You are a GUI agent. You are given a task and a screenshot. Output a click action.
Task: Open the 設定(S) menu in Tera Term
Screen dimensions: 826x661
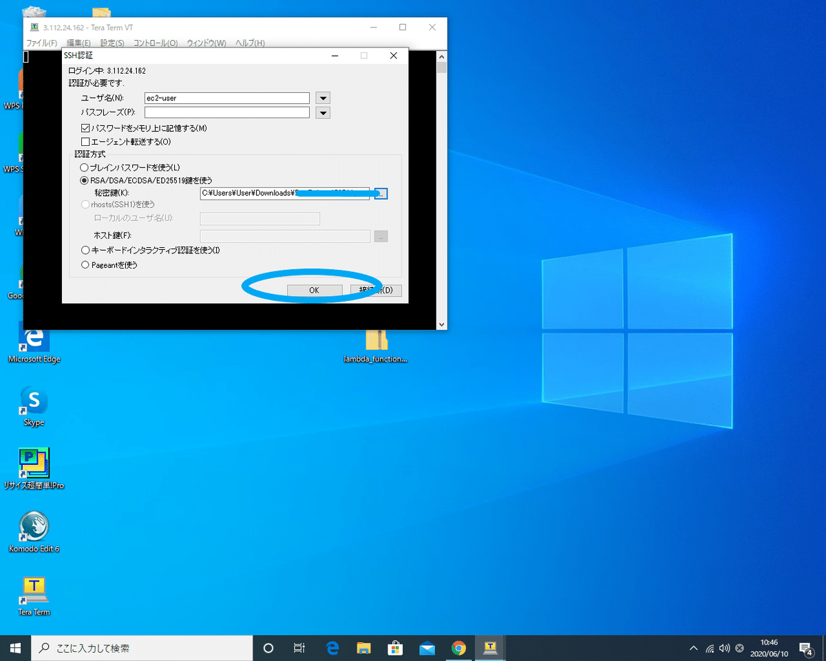tap(112, 43)
